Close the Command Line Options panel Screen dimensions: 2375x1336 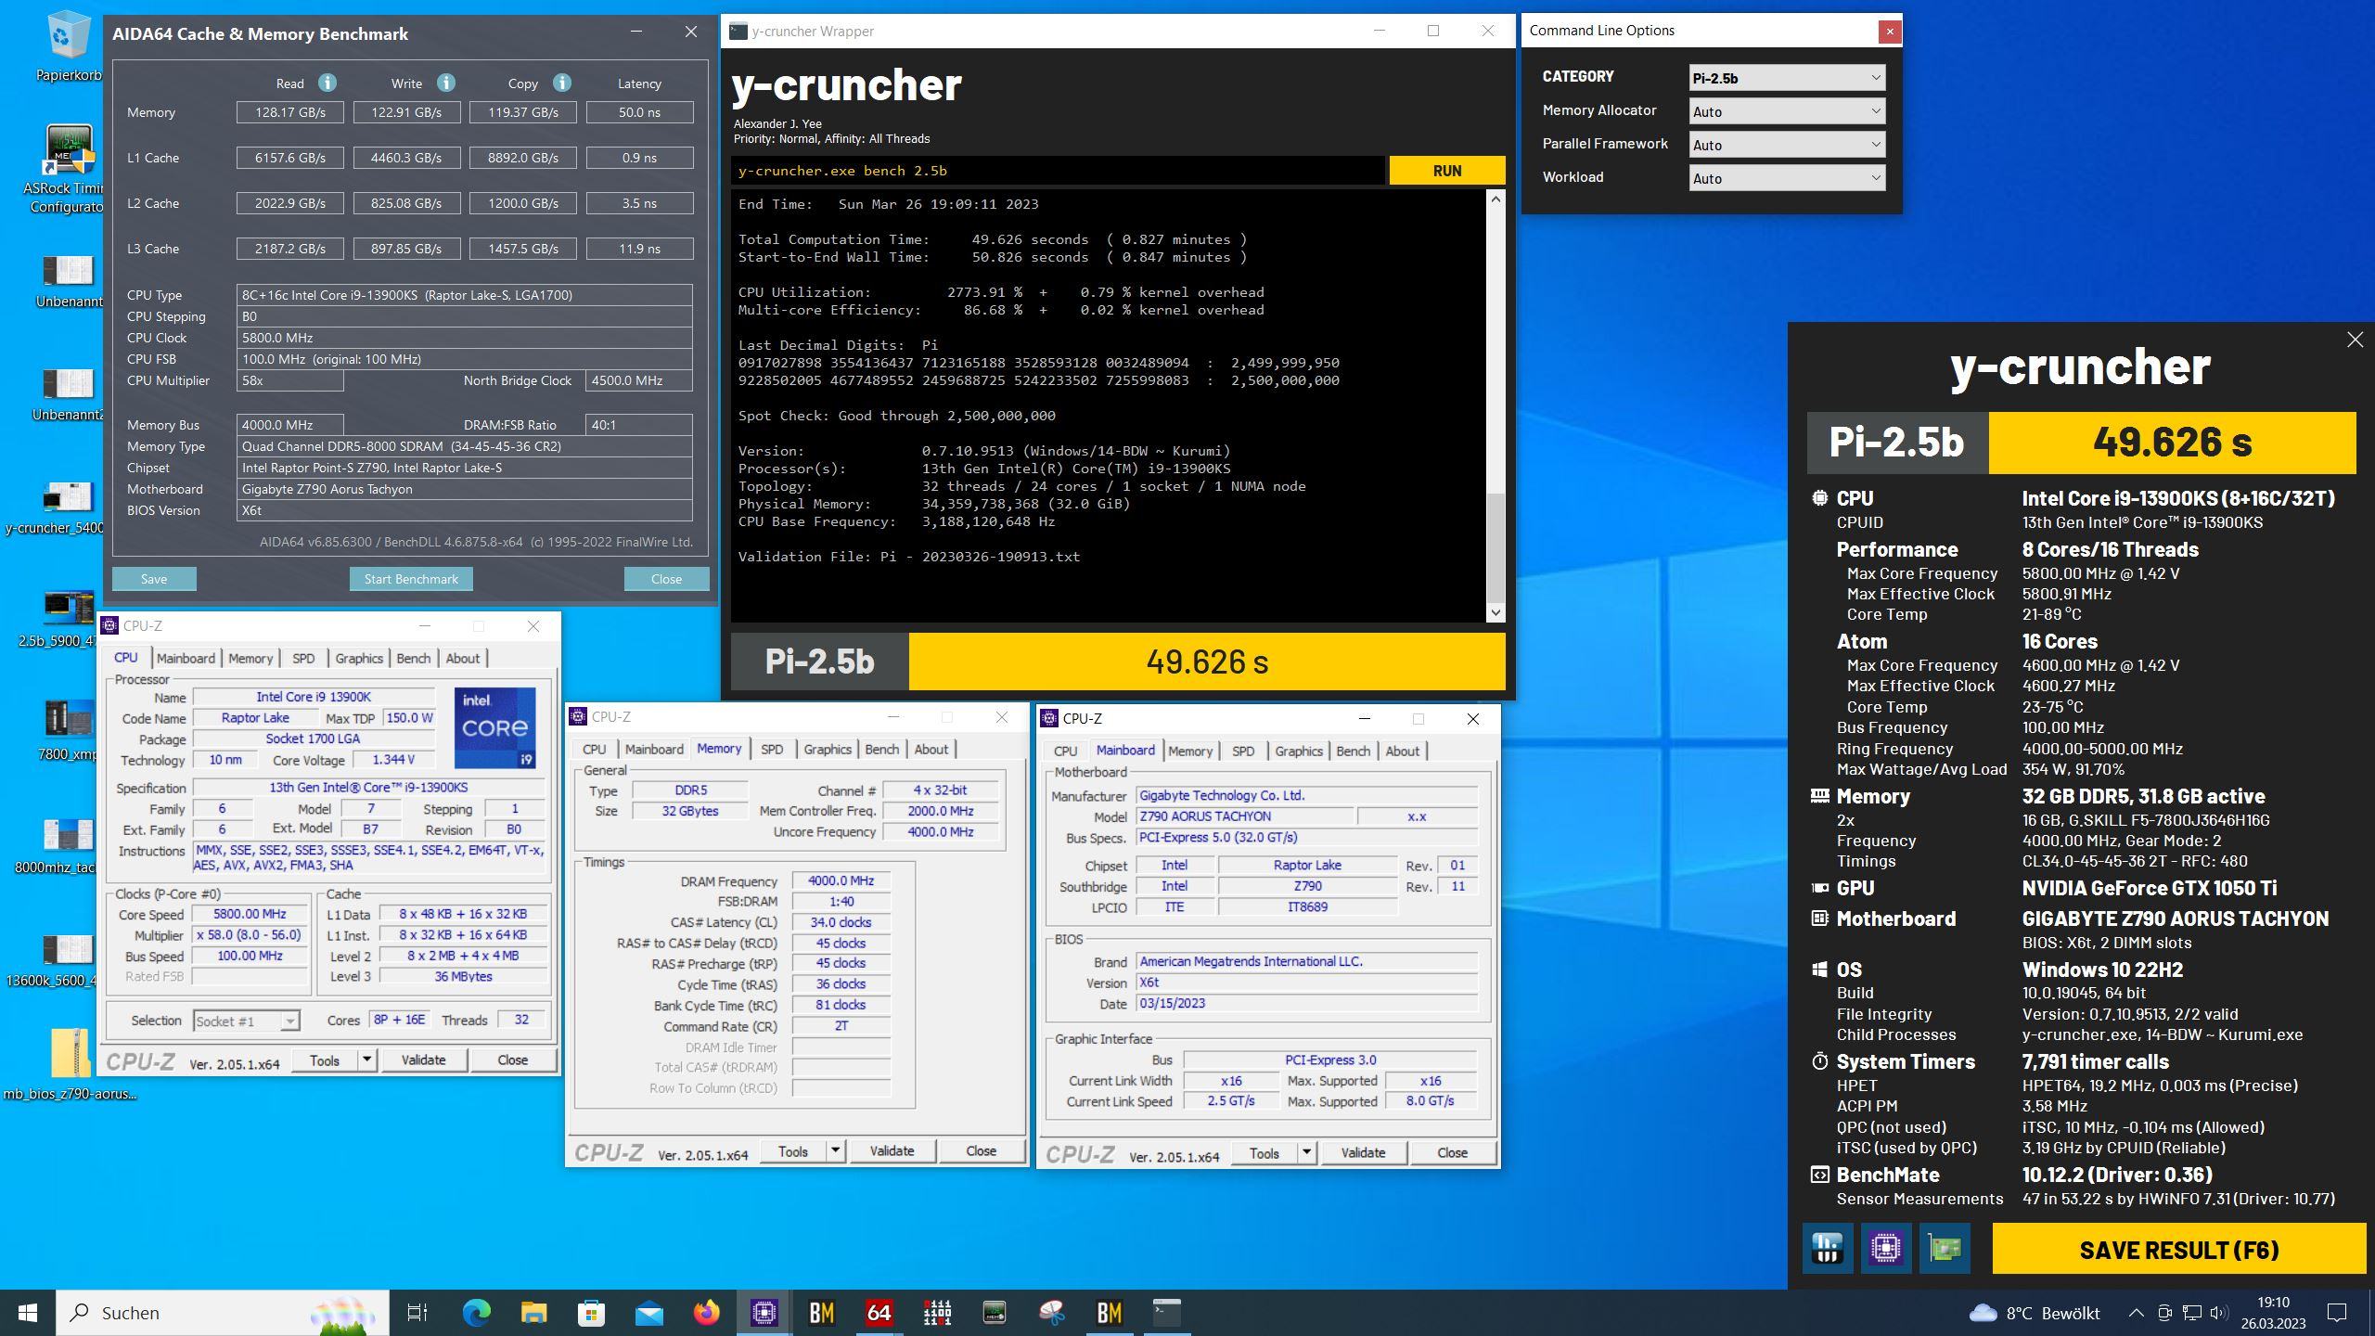pyautogui.click(x=1889, y=32)
